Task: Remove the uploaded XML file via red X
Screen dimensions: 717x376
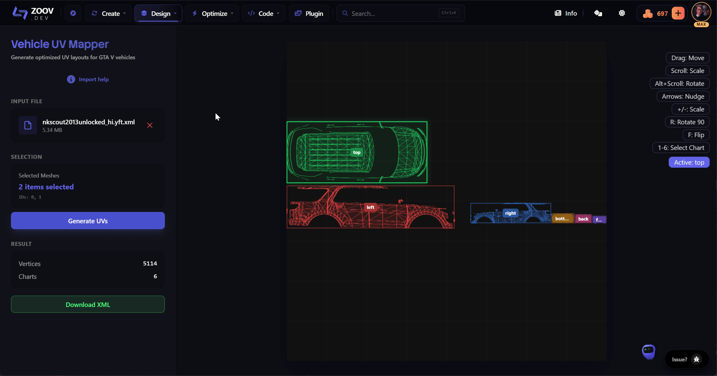Action: click(150, 125)
